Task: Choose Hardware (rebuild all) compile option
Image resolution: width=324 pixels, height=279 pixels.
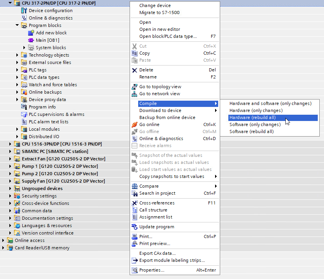Action: coord(273,117)
